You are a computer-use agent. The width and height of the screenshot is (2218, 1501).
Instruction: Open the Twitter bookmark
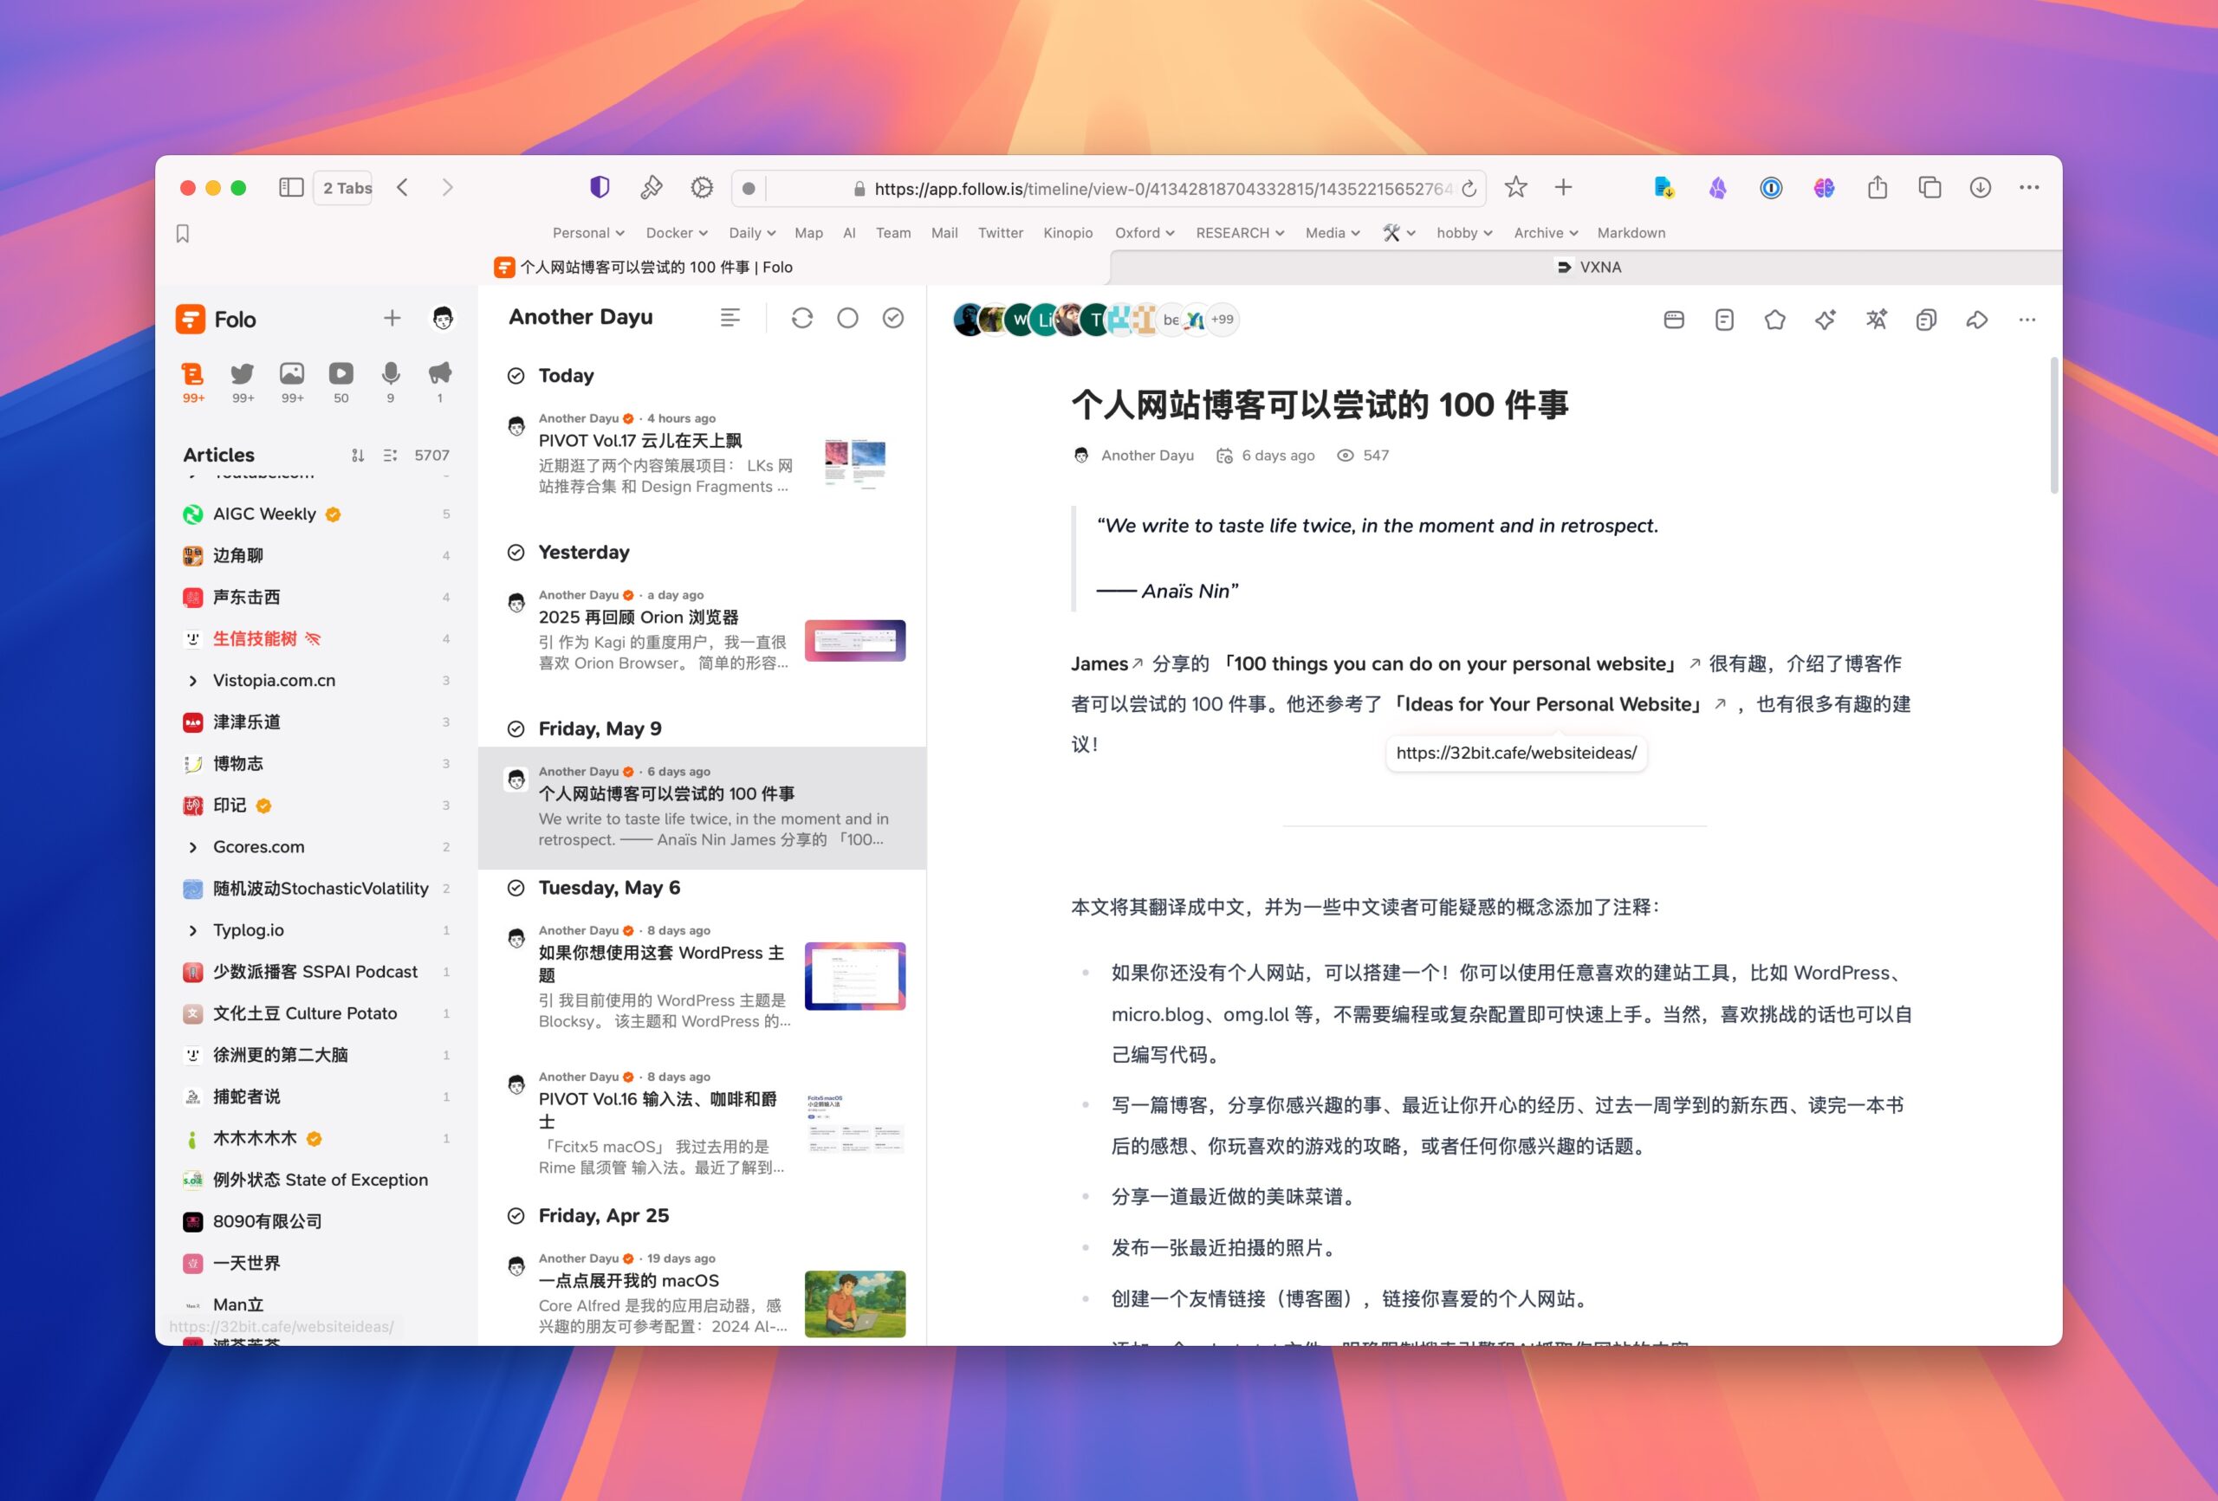[x=1000, y=233]
